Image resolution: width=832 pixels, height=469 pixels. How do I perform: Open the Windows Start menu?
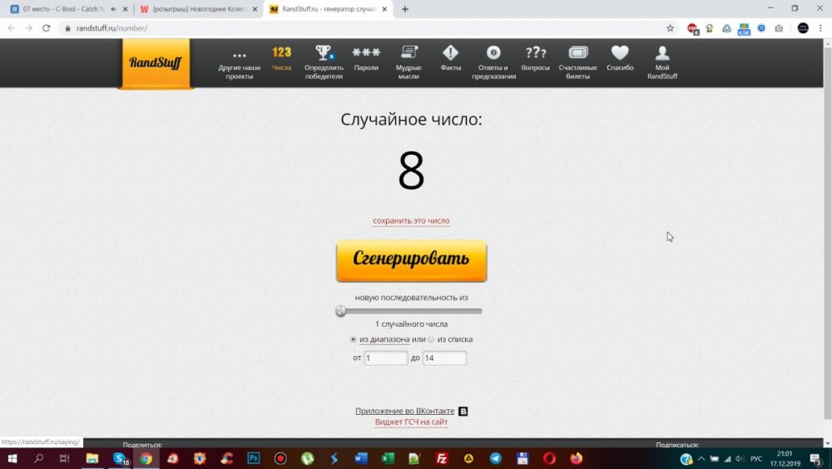[x=12, y=458]
